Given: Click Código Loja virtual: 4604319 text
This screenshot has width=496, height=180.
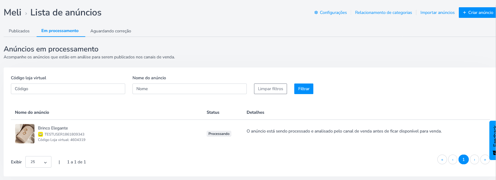Looking at the screenshot, I should point(62,140).
